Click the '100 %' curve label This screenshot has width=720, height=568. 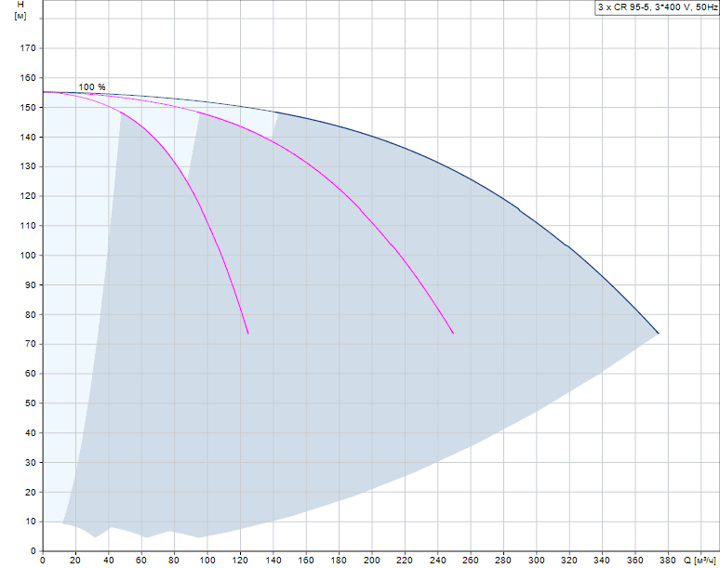pyautogui.click(x=92, y=86)
